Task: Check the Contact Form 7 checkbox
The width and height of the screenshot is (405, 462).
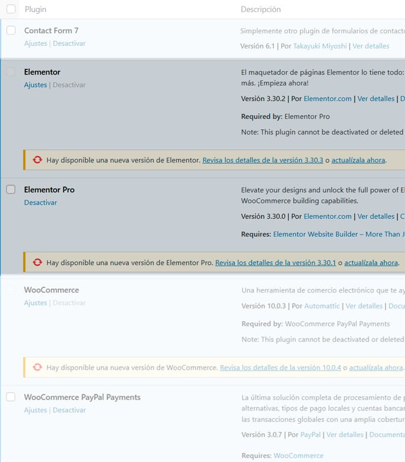Action: coord(11,30)
